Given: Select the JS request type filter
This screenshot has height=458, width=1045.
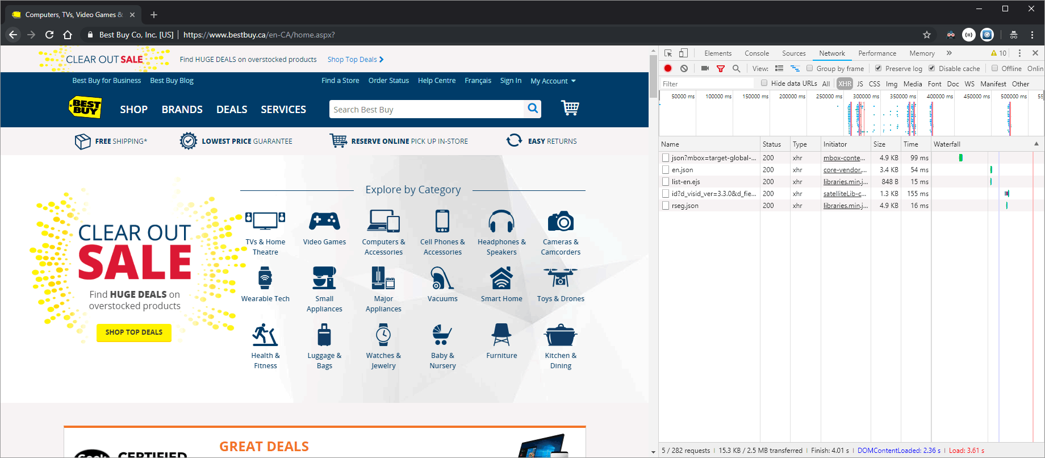Looking at the screenshot, I should click(x=860, y=84).
